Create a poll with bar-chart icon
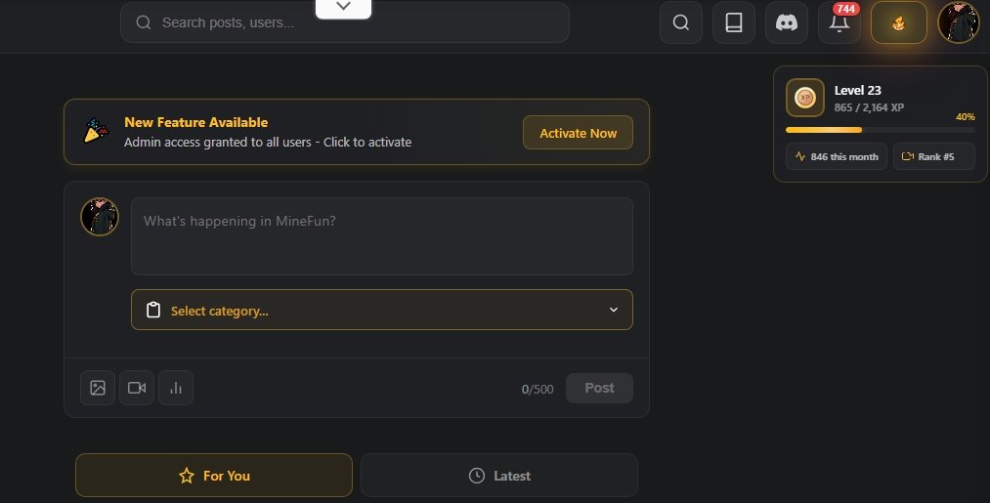The height and width of the screenshot is (503, 990). pyautogui.click(x=176, y=388)
